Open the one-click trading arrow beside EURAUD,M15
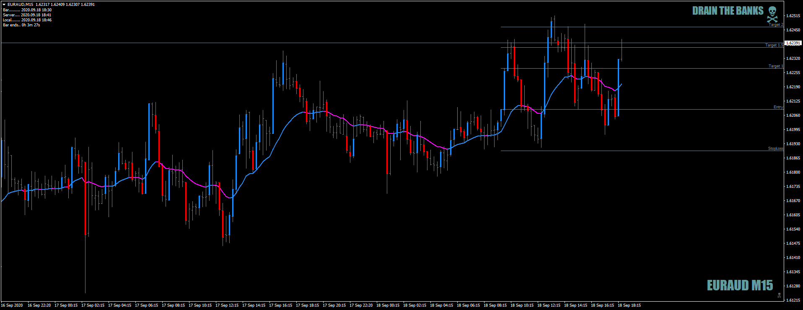Screen dimensions: 803x310 [4, 5]
